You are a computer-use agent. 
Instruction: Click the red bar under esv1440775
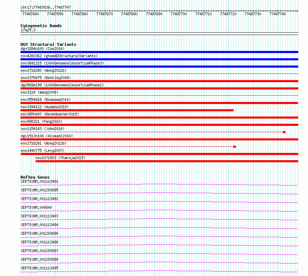pyautogui.click(x=159, y=154)
